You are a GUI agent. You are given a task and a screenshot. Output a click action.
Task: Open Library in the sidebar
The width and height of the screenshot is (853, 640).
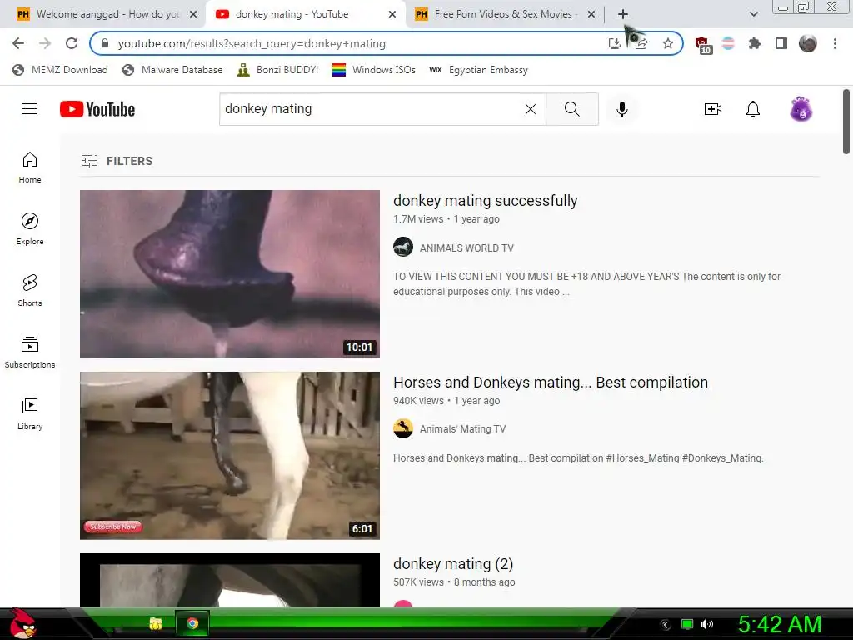30,413
